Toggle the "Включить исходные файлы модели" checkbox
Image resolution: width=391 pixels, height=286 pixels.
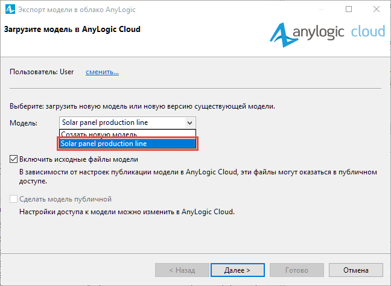13,159
